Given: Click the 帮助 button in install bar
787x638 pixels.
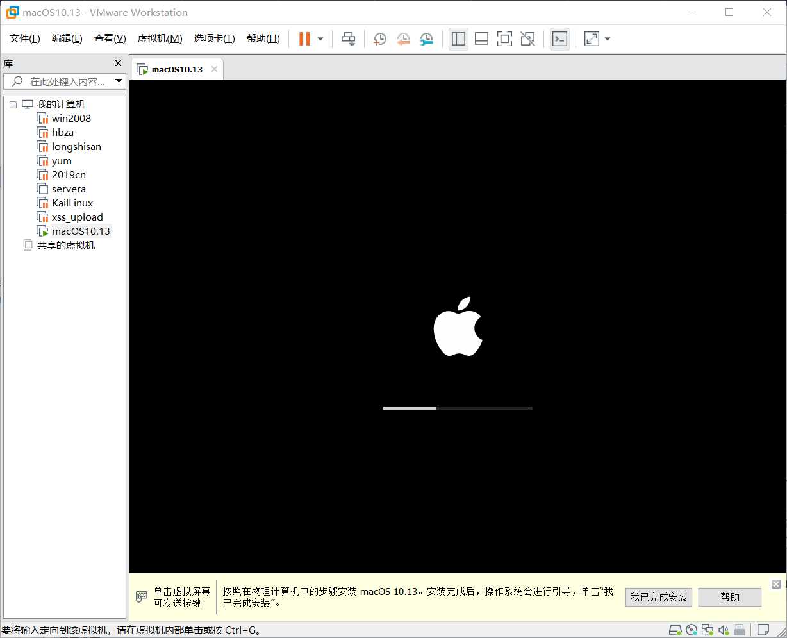Looking at the screenshot, I should click(x=730, y=597).
